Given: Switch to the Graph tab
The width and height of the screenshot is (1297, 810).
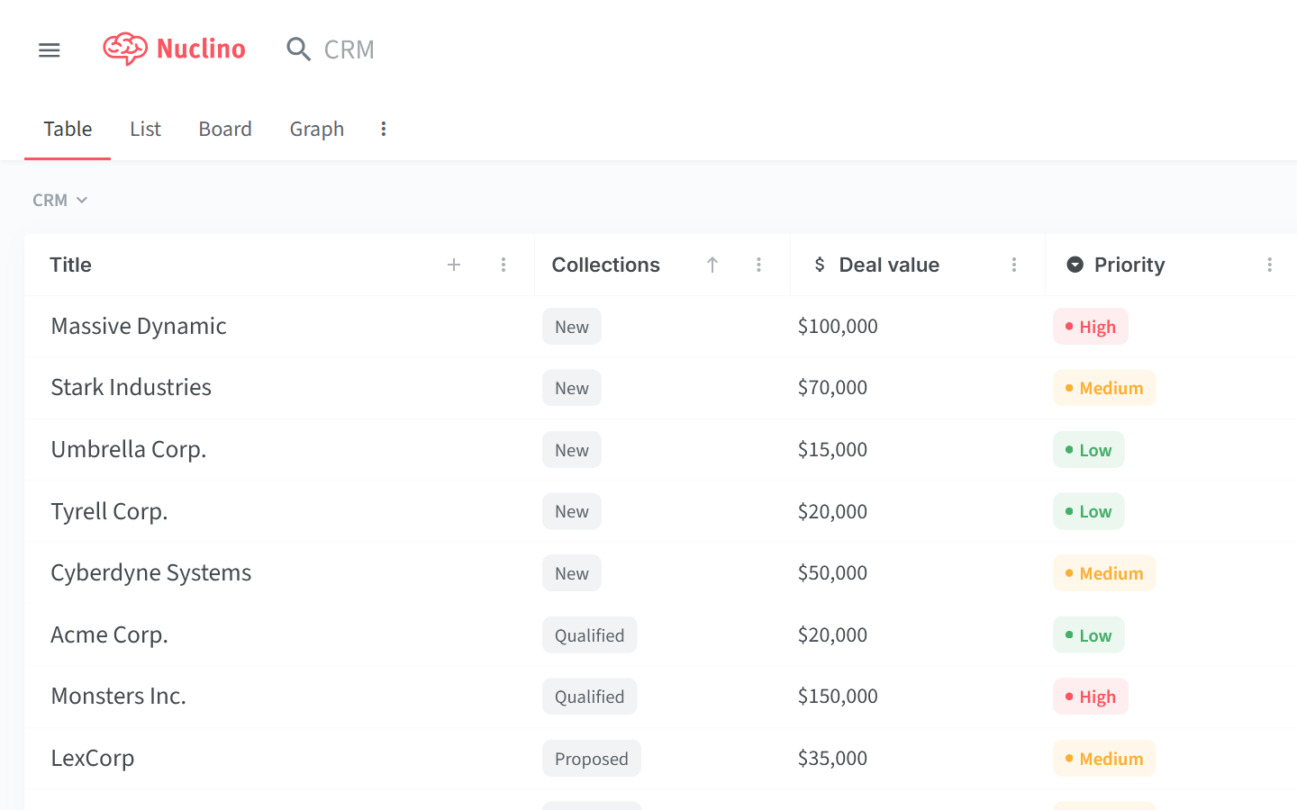Looking at the screenshot, I should (317, 130).
